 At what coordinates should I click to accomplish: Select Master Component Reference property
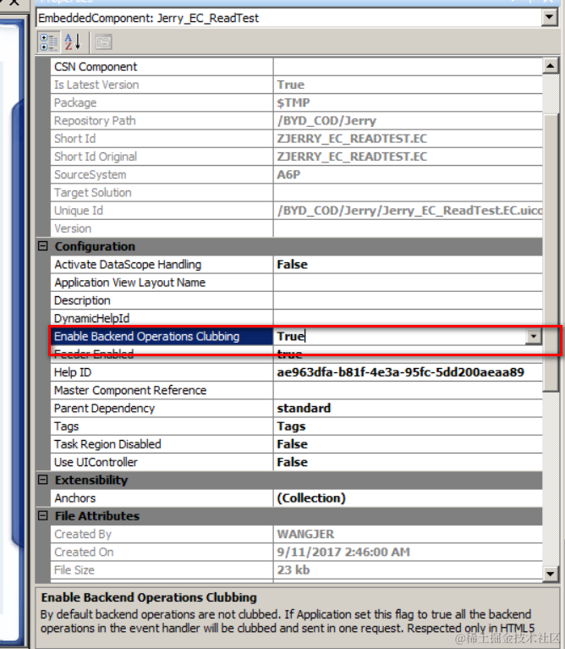click(162, 390)
